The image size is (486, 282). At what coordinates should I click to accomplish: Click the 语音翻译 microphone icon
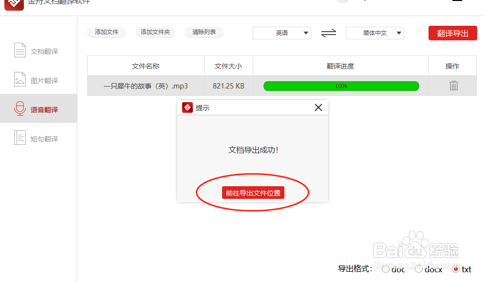pos(19,108)
